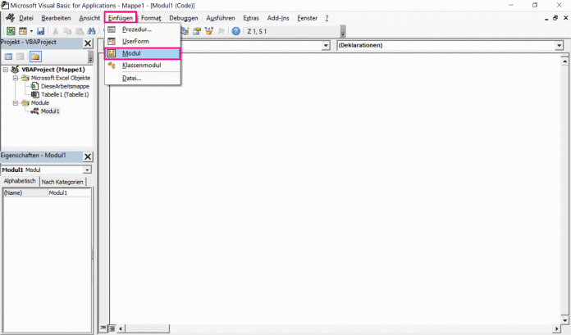Open the Modul1 object dropdown in Eigenschaften
Screen dimensions: 571x335
pos(87,170)
